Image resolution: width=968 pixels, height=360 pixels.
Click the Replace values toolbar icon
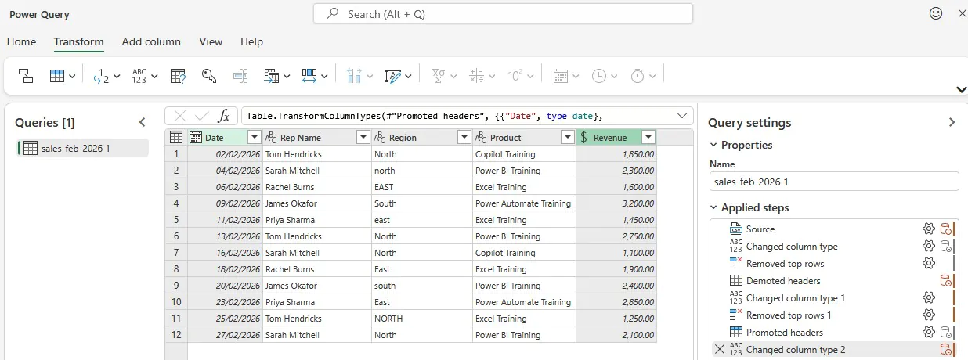99,76
